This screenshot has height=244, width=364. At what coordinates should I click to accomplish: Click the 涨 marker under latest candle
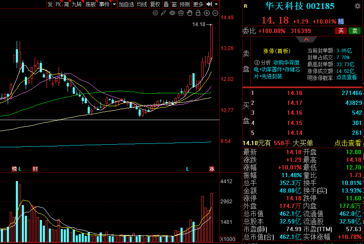[x=211, y=169]
